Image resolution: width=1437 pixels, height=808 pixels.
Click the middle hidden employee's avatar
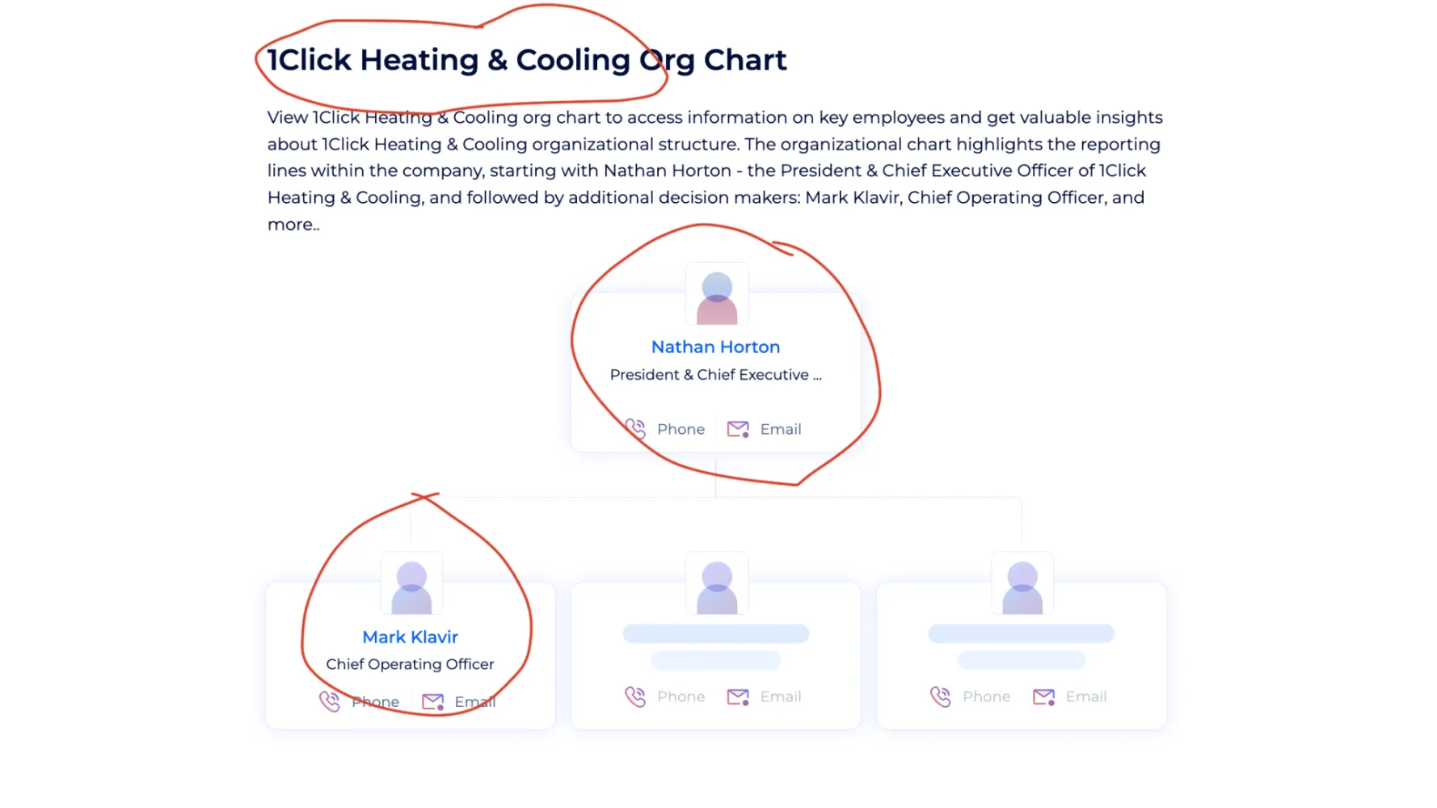point(717,583)
